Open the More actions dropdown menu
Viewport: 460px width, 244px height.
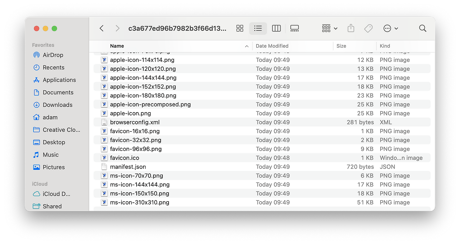pos(390,28)
